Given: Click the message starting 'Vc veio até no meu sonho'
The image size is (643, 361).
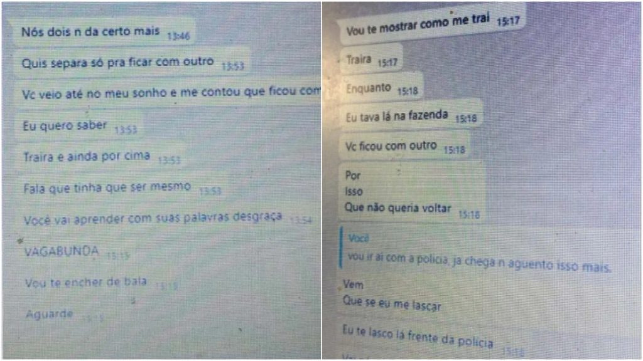Looking at the screenshot, I should pos(168,94).
